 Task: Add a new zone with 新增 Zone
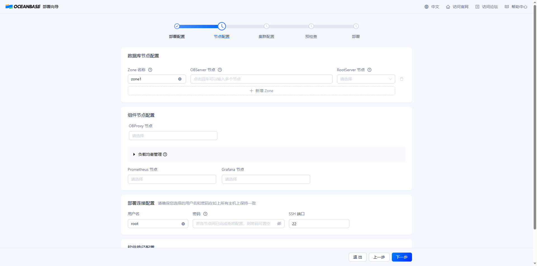click(262, 91)
